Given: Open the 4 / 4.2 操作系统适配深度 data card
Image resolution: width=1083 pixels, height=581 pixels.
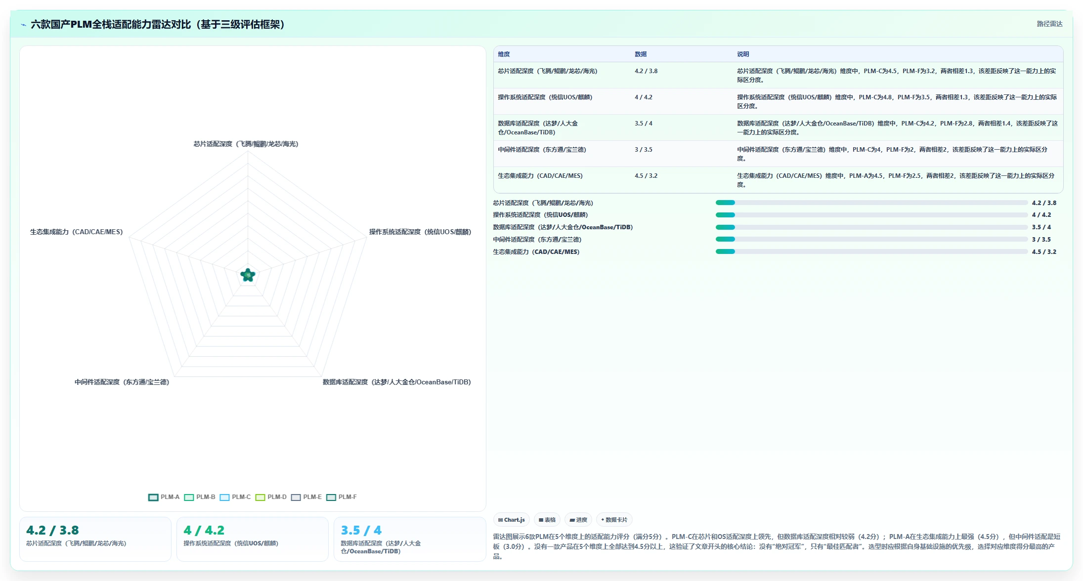Looking at the screenshot, I should [x=253, y=539].
